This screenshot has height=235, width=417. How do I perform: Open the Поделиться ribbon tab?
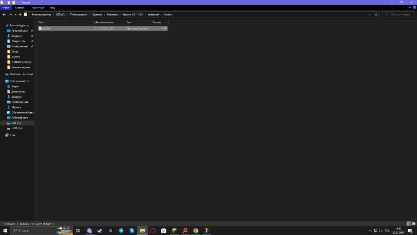click(37, 8)
